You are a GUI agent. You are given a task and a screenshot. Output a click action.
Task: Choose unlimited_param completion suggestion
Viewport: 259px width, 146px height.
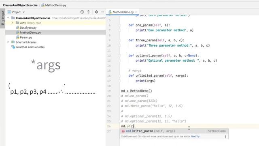point(174,131)
